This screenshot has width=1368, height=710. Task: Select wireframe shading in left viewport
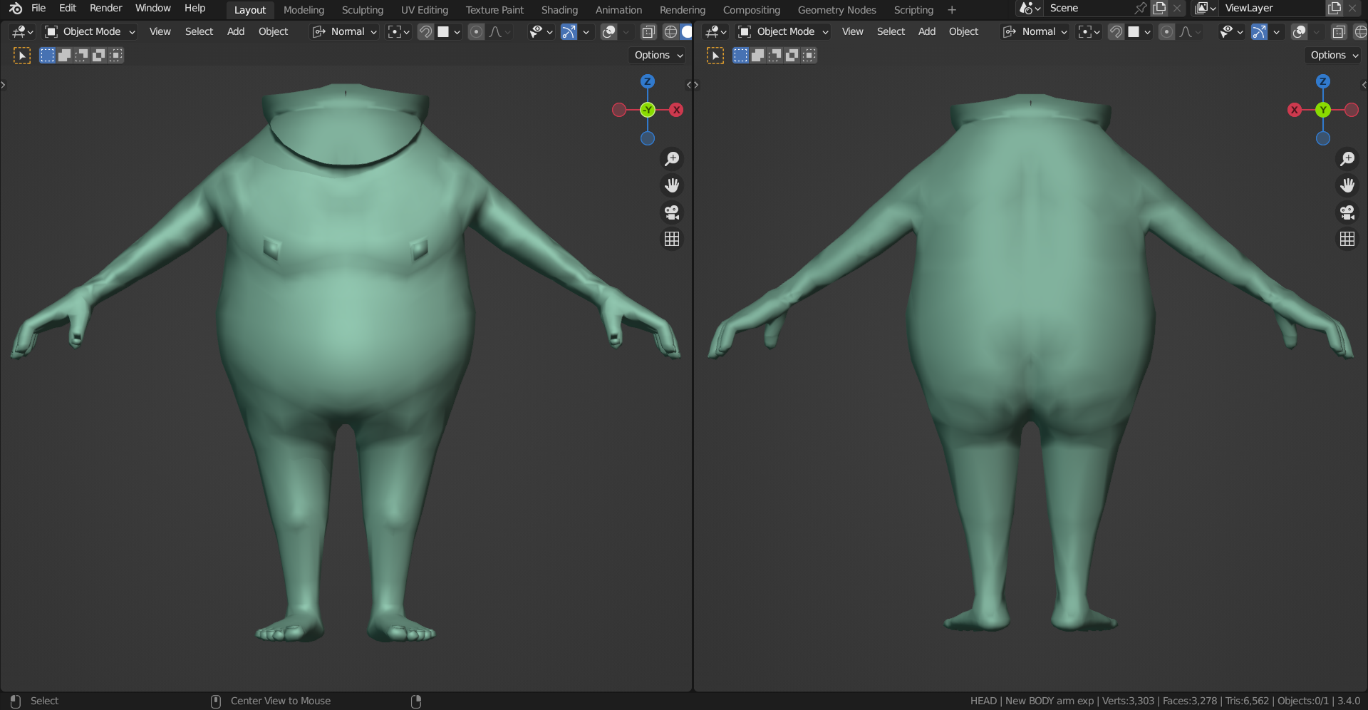[x=670, y=32]
